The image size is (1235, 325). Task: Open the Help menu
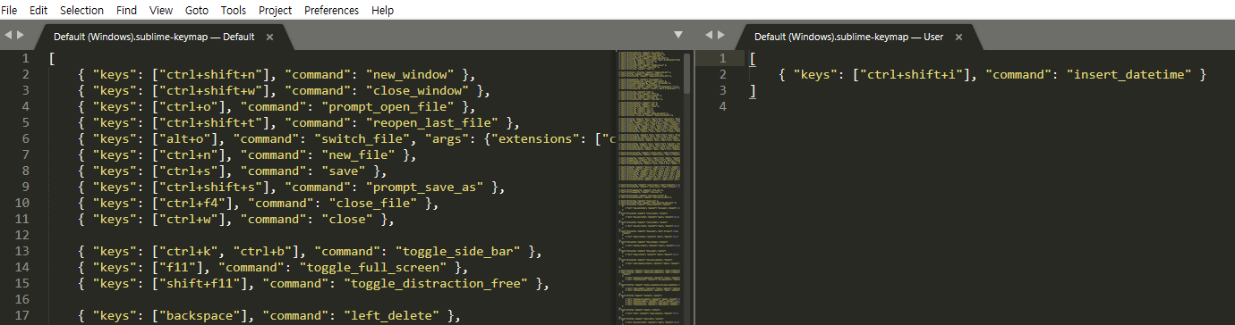pos(382,10)
